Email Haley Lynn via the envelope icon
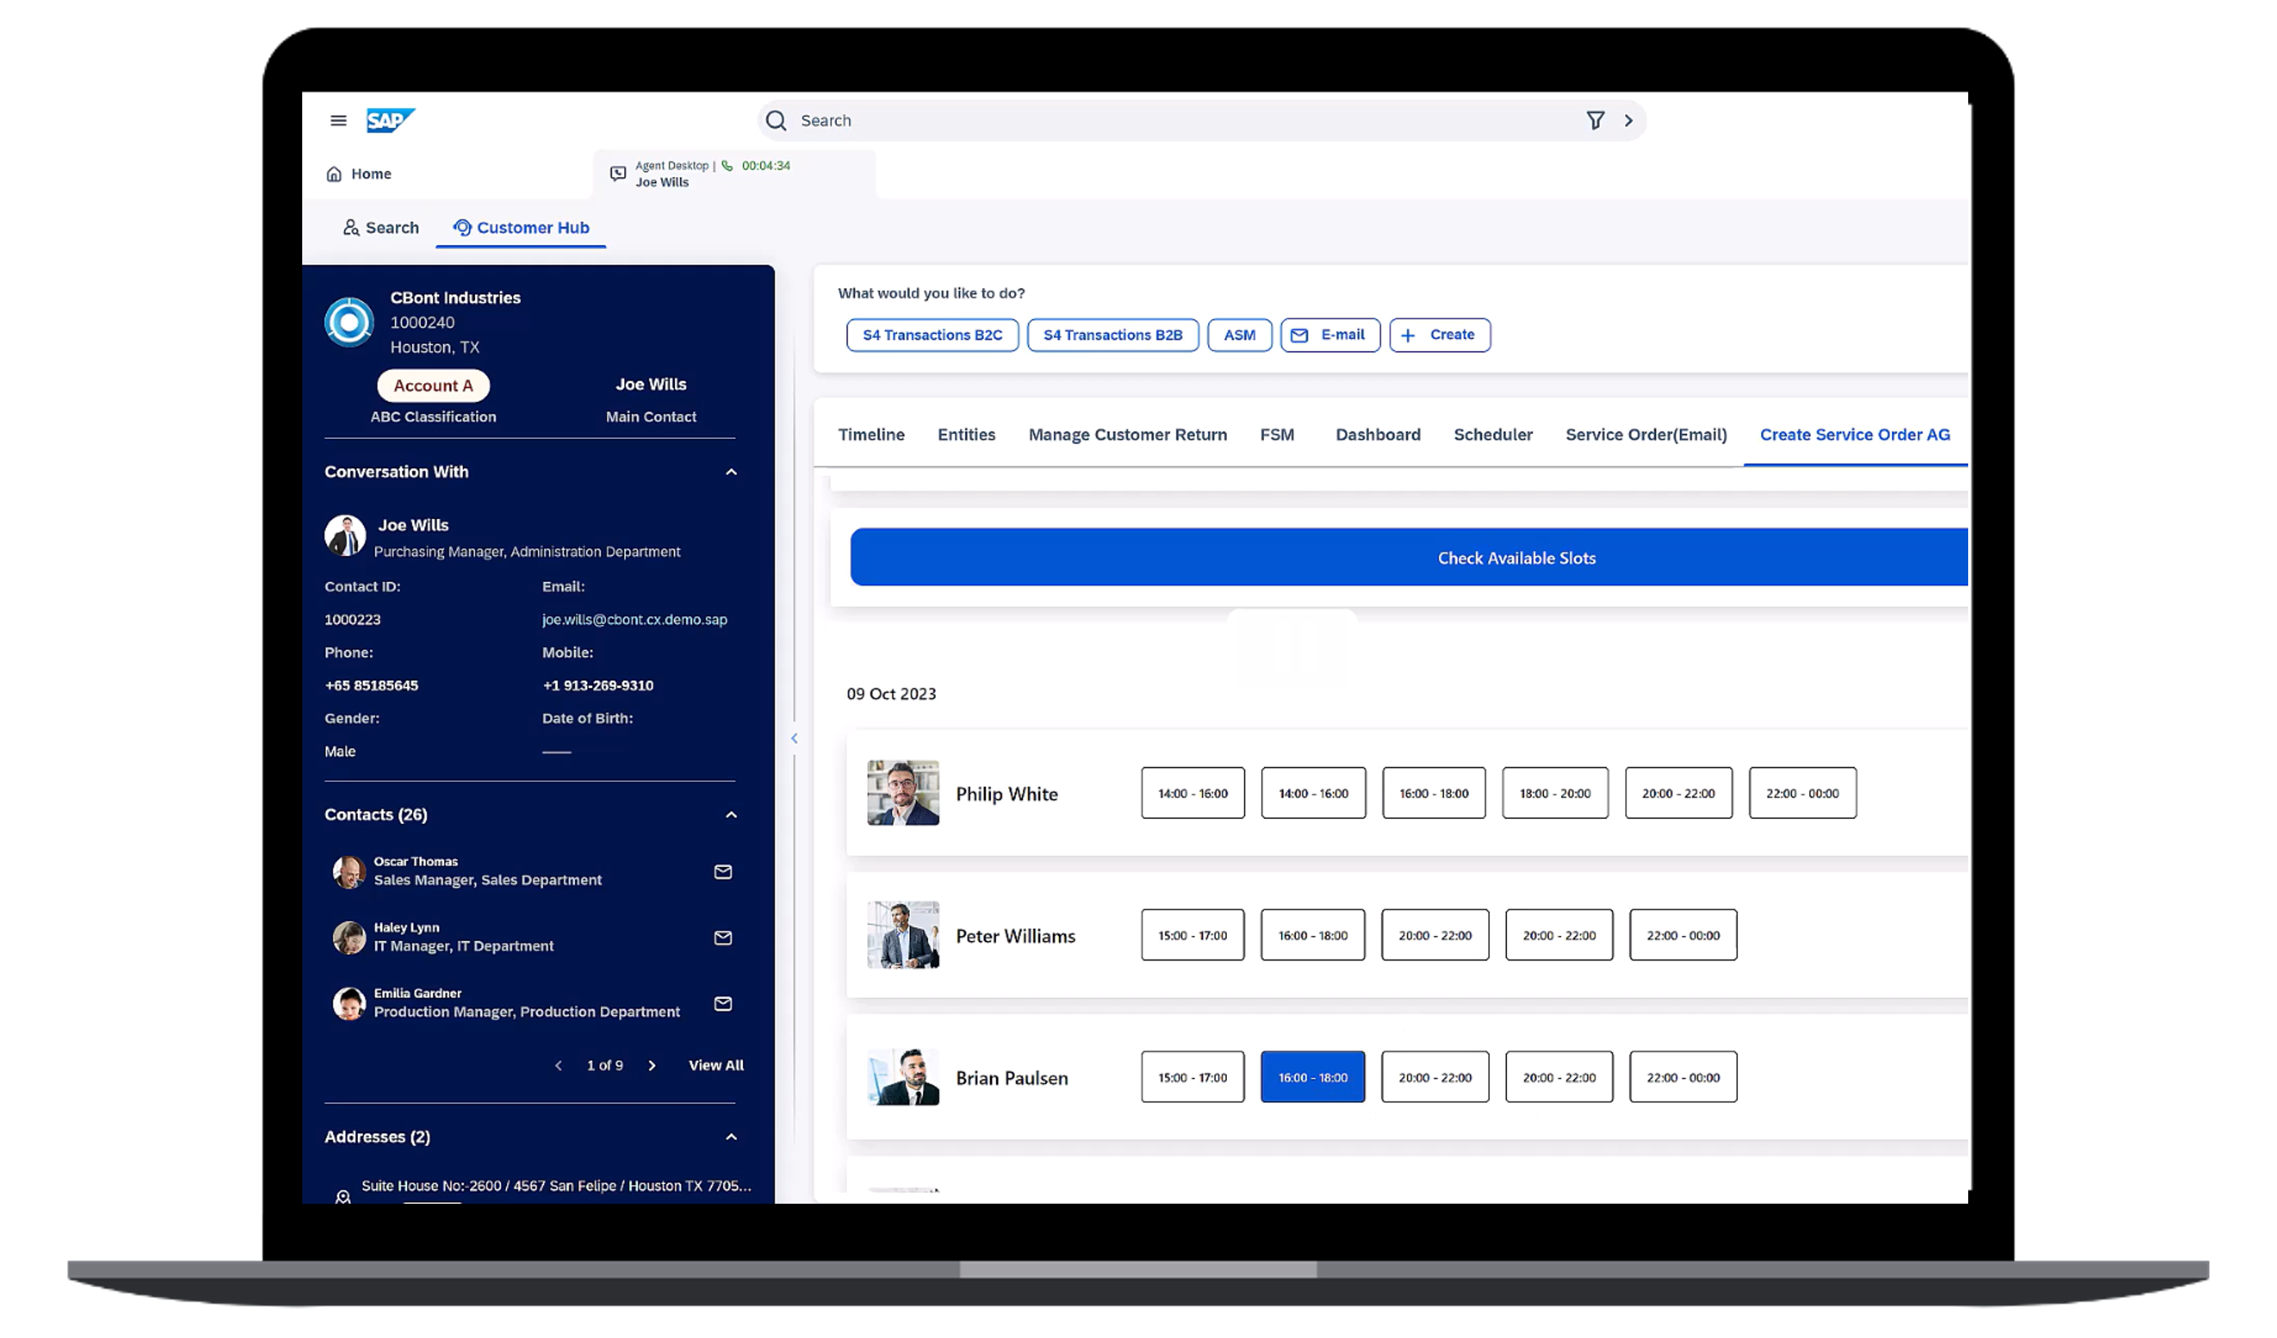 723,938
